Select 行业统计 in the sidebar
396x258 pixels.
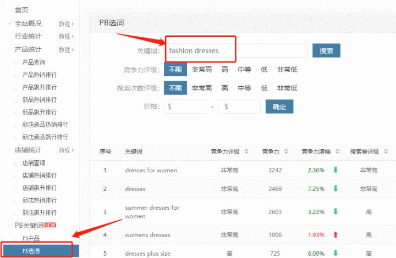[28, 36]
